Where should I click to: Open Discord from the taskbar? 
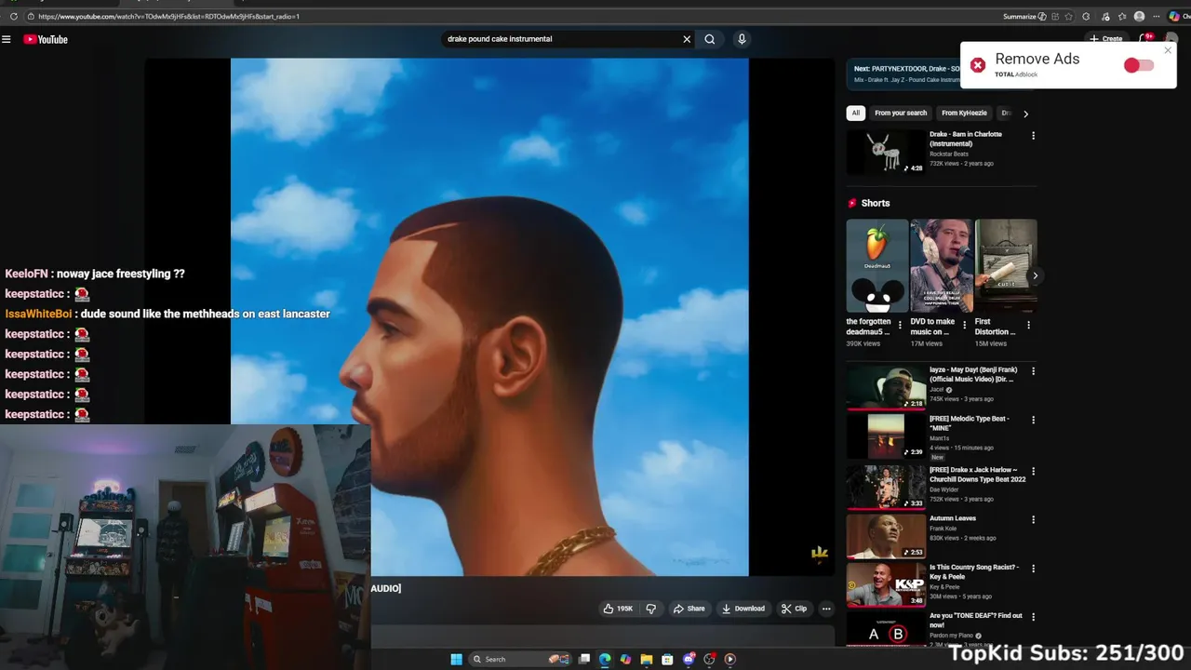(689, 659)
